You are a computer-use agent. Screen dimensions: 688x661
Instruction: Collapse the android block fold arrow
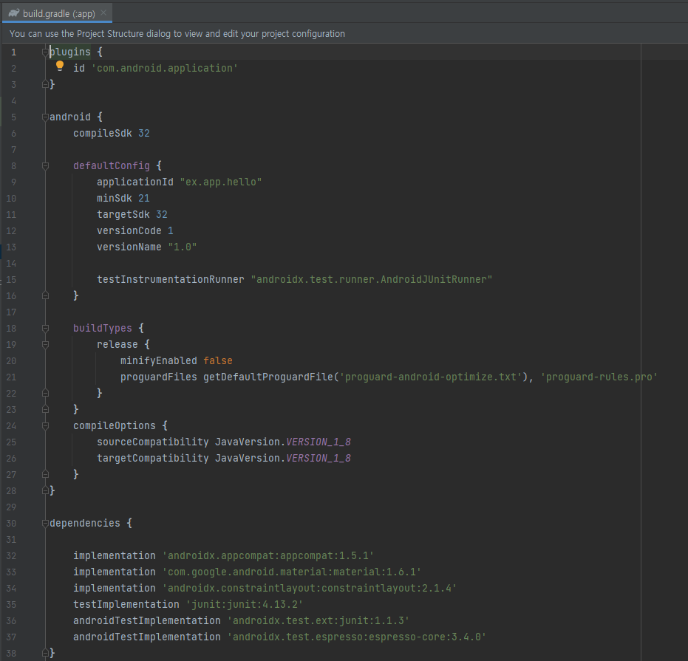[x=44, y=116]
